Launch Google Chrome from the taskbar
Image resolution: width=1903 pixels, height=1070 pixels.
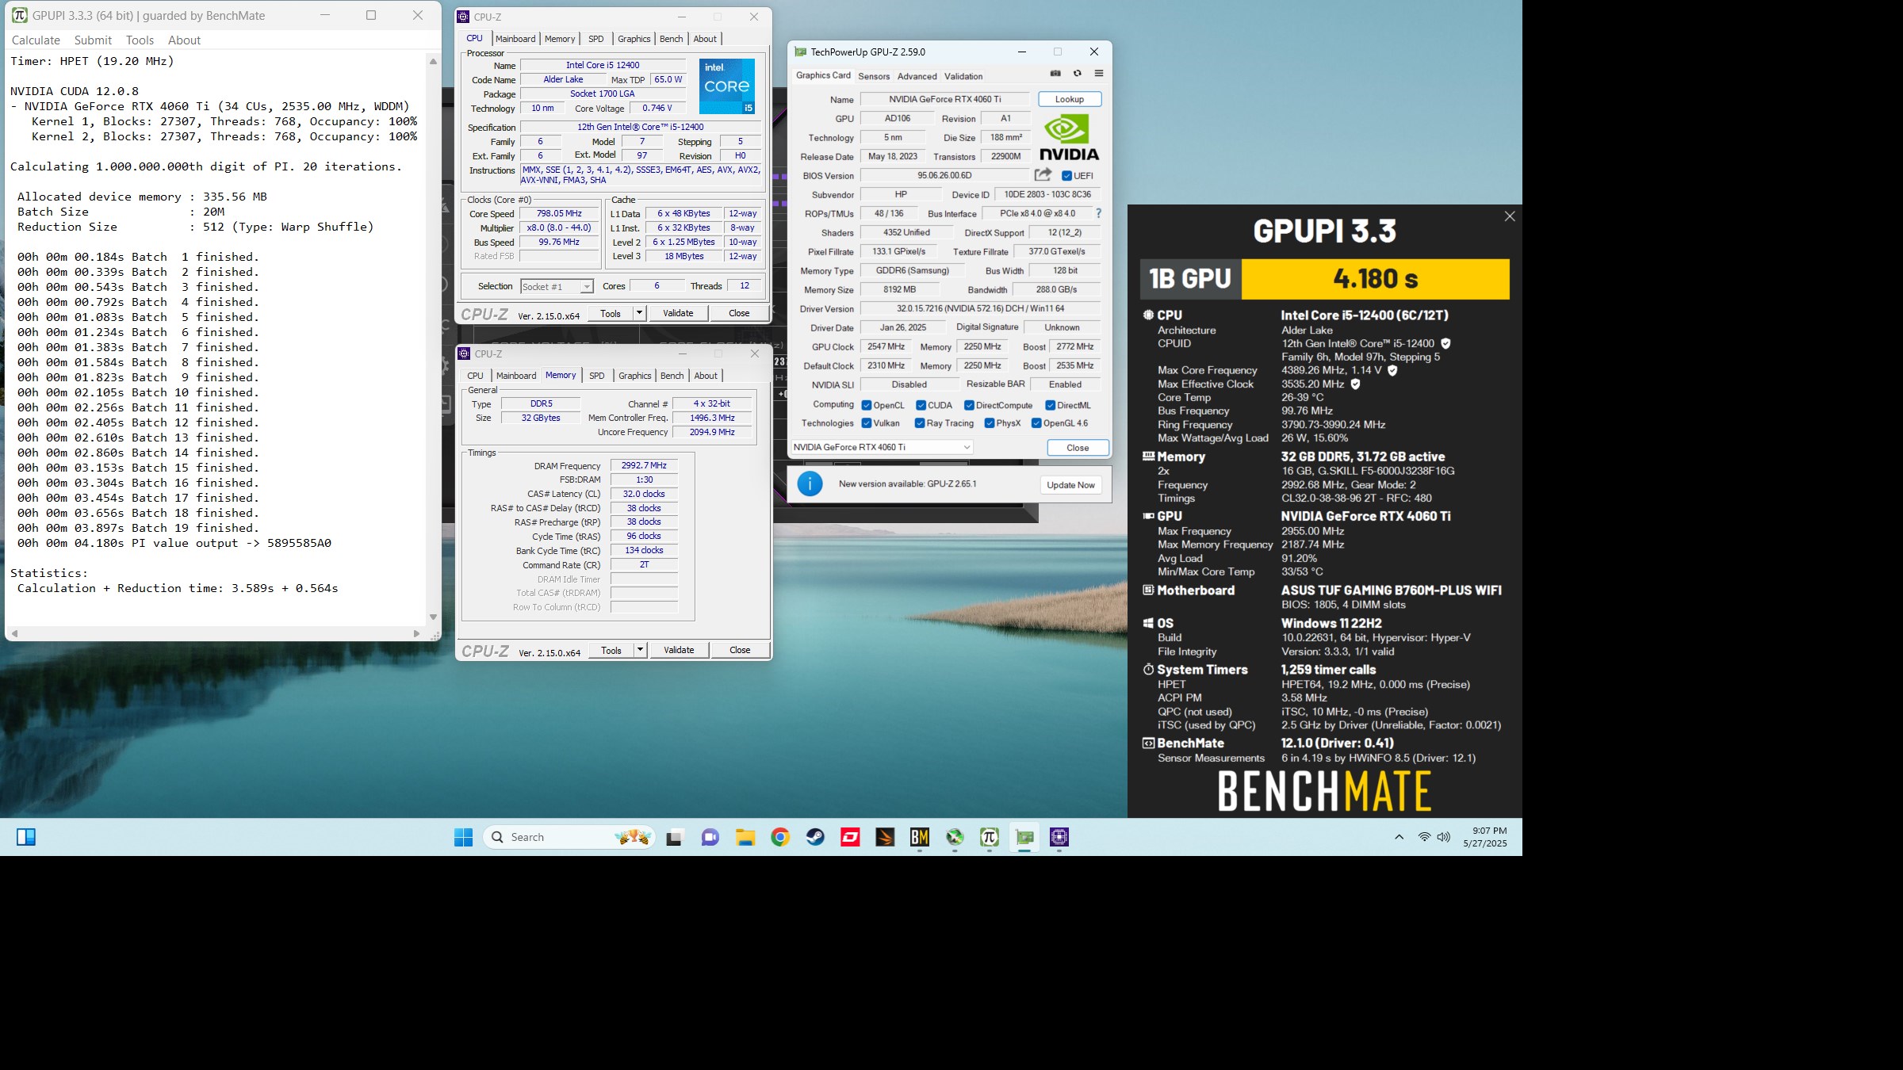(780, 837)
